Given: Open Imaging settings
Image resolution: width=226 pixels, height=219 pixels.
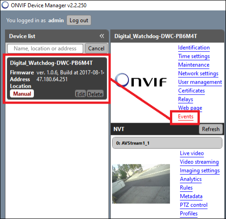Looking at the screenshot, I should point(200,171).
